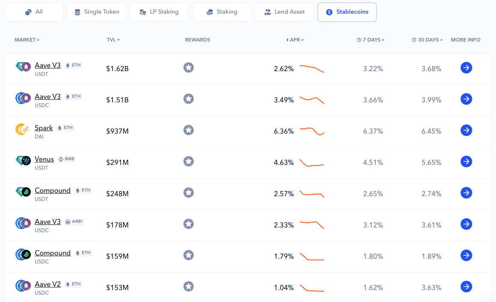Image resolution: width=496 pixels, height=302 pixels.
Task: Favorite the Compound USDC market star
Action: [188, 255]
